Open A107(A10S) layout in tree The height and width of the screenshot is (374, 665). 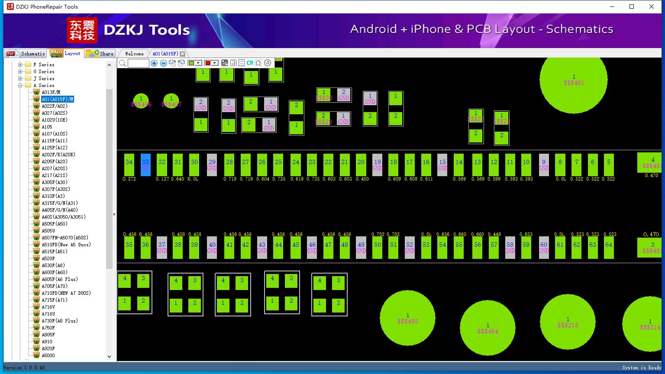click(55, 134)
